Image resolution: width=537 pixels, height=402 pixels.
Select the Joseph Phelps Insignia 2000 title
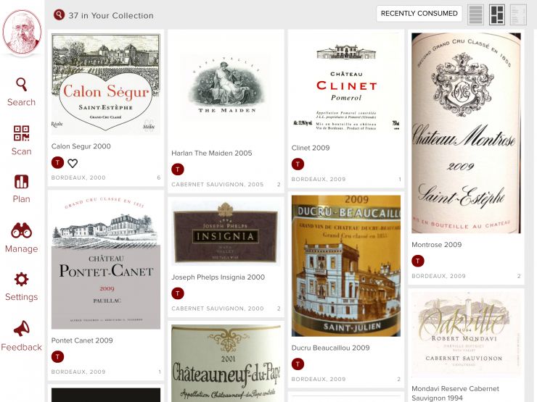tap(218, 277)
